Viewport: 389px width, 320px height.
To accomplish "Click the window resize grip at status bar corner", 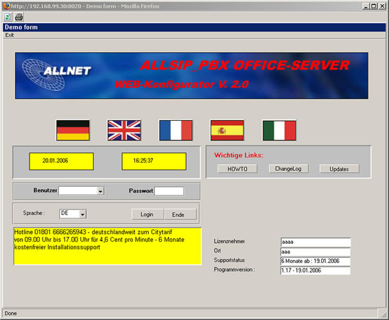I will [x=384, y=315].
